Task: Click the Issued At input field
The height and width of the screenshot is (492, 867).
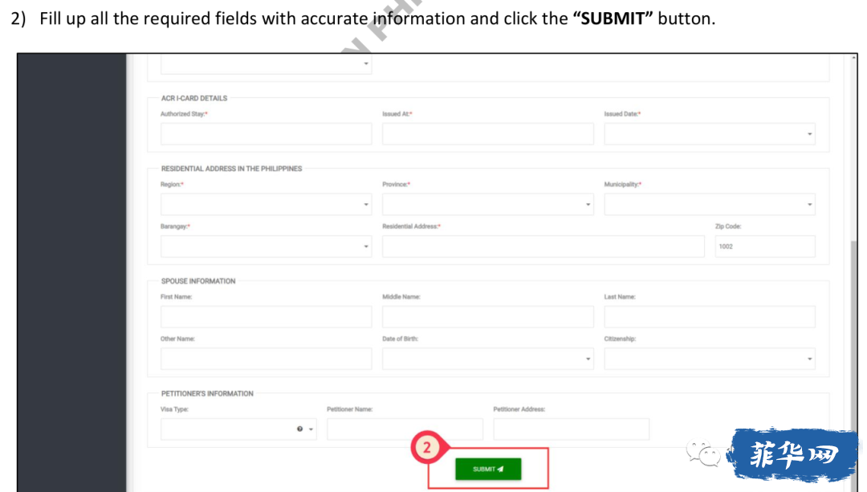Action: 488,134
